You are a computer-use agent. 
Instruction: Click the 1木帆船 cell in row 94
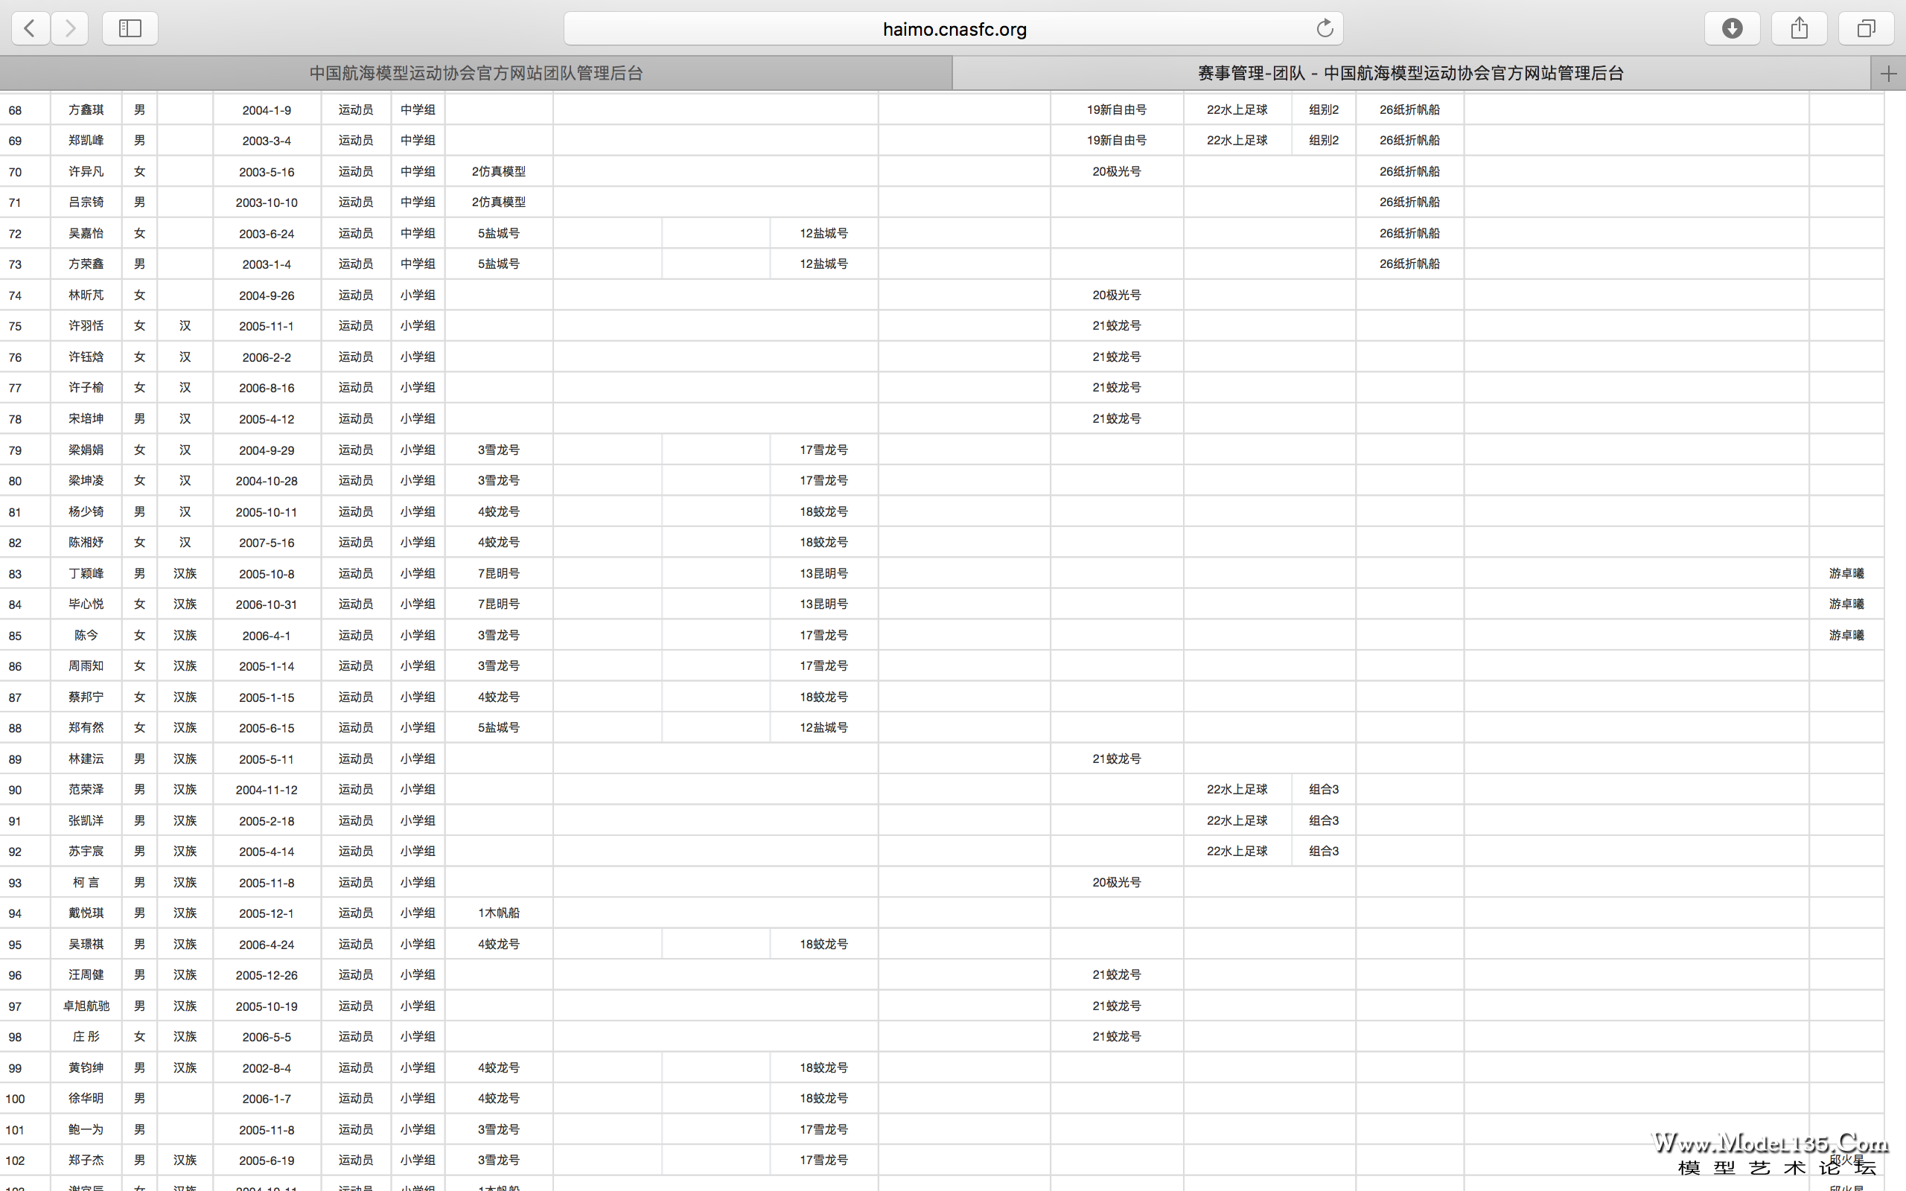[499, 913]
